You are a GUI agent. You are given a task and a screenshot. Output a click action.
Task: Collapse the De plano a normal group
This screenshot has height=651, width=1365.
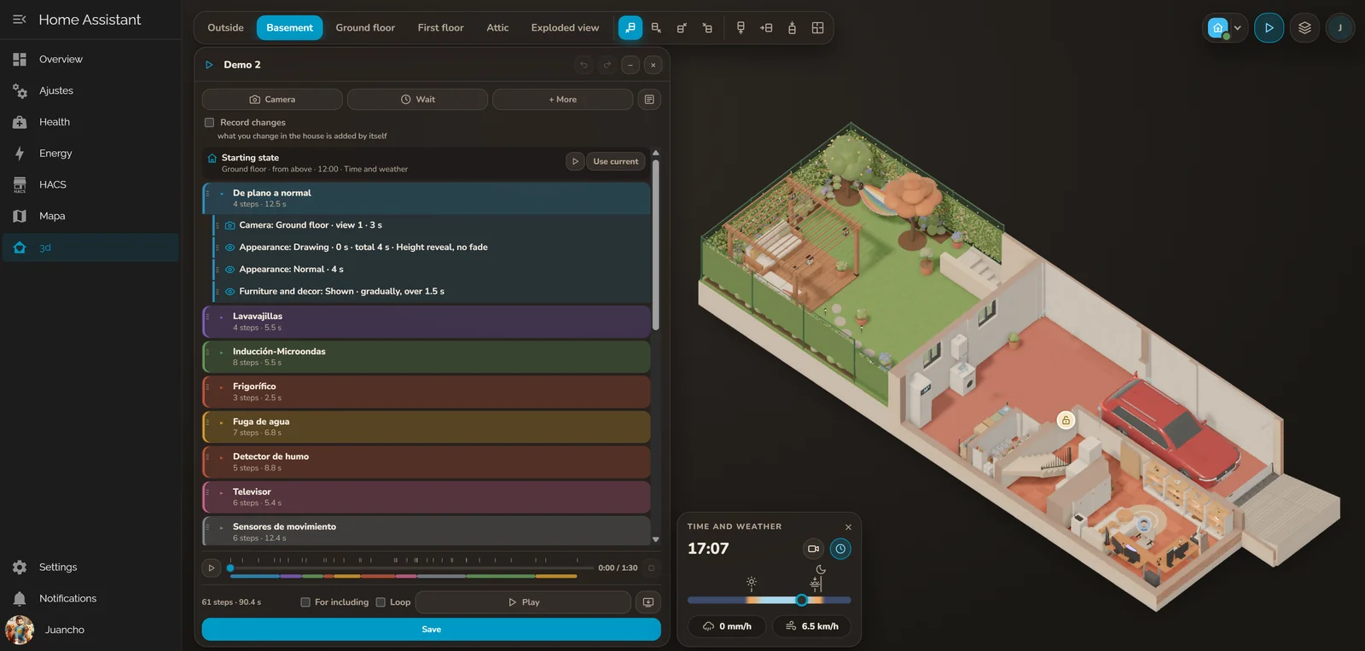(222, 194)
